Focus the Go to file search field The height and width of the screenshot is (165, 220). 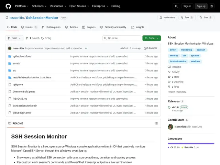(x=122, y=38)
